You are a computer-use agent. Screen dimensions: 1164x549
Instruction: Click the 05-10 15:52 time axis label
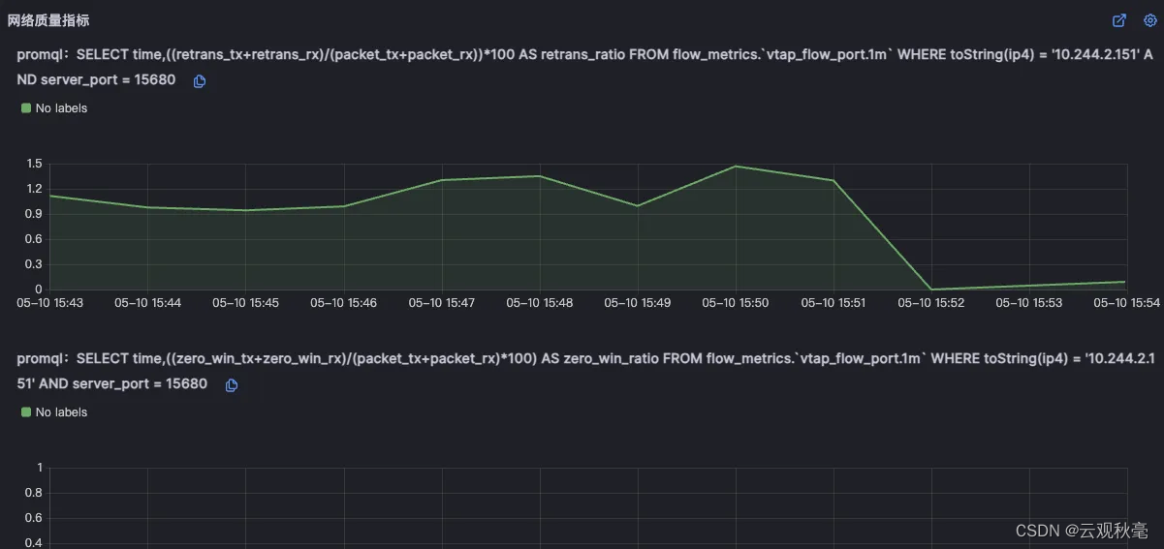(x=931, y=303)
